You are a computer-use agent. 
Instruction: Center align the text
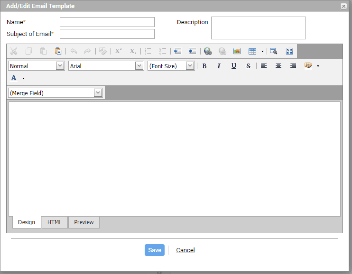coord(278,66)
